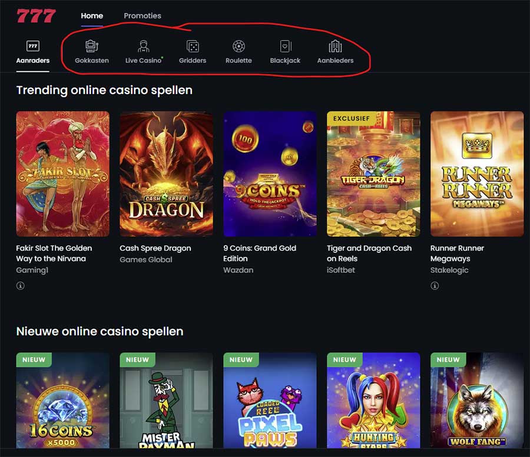This screenshot has height=457, width=530.
Task: Play the Hunting Stars game
Action: click(x=373, y=401)
